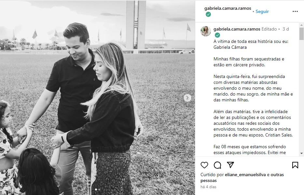Click the 'há 4 dias' post timestamp
This screenshot has height=195, width=304.
tap(208, 187)
